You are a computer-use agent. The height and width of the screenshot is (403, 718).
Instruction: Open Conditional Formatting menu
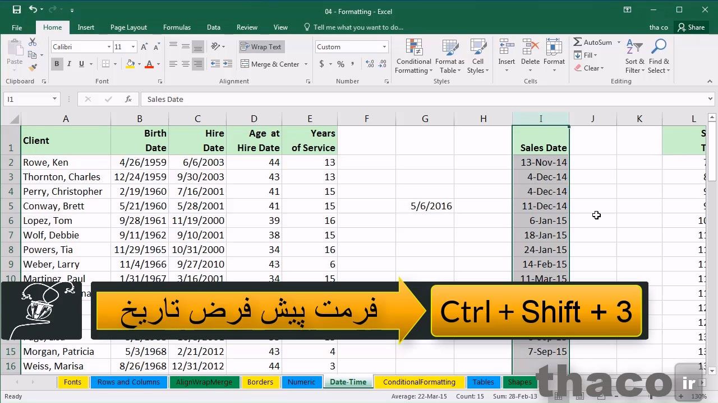point(414,57)
